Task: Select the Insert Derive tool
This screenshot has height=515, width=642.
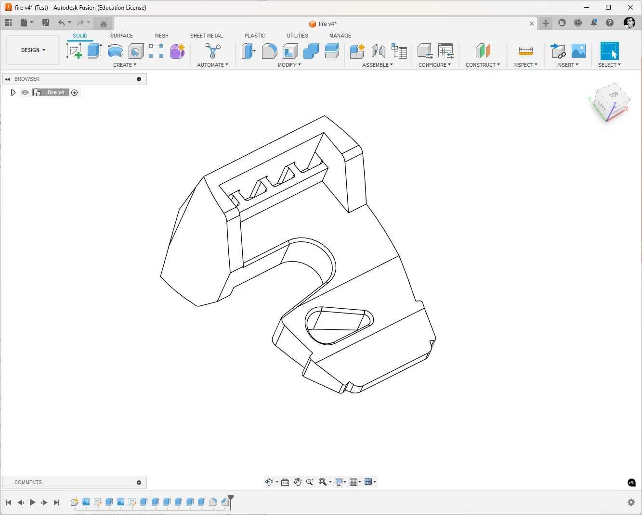Action: click(558, 50)
